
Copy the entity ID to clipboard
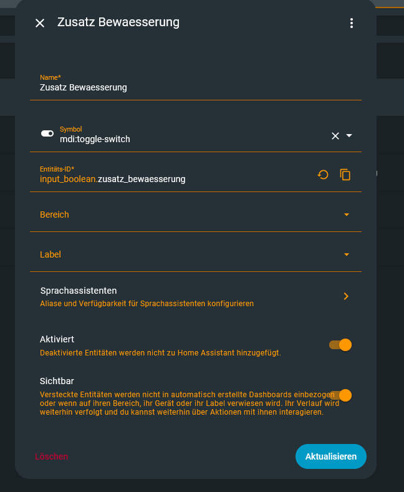point(345,175)
